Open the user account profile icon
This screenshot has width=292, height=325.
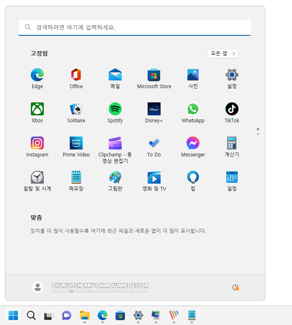pos(38,287)
